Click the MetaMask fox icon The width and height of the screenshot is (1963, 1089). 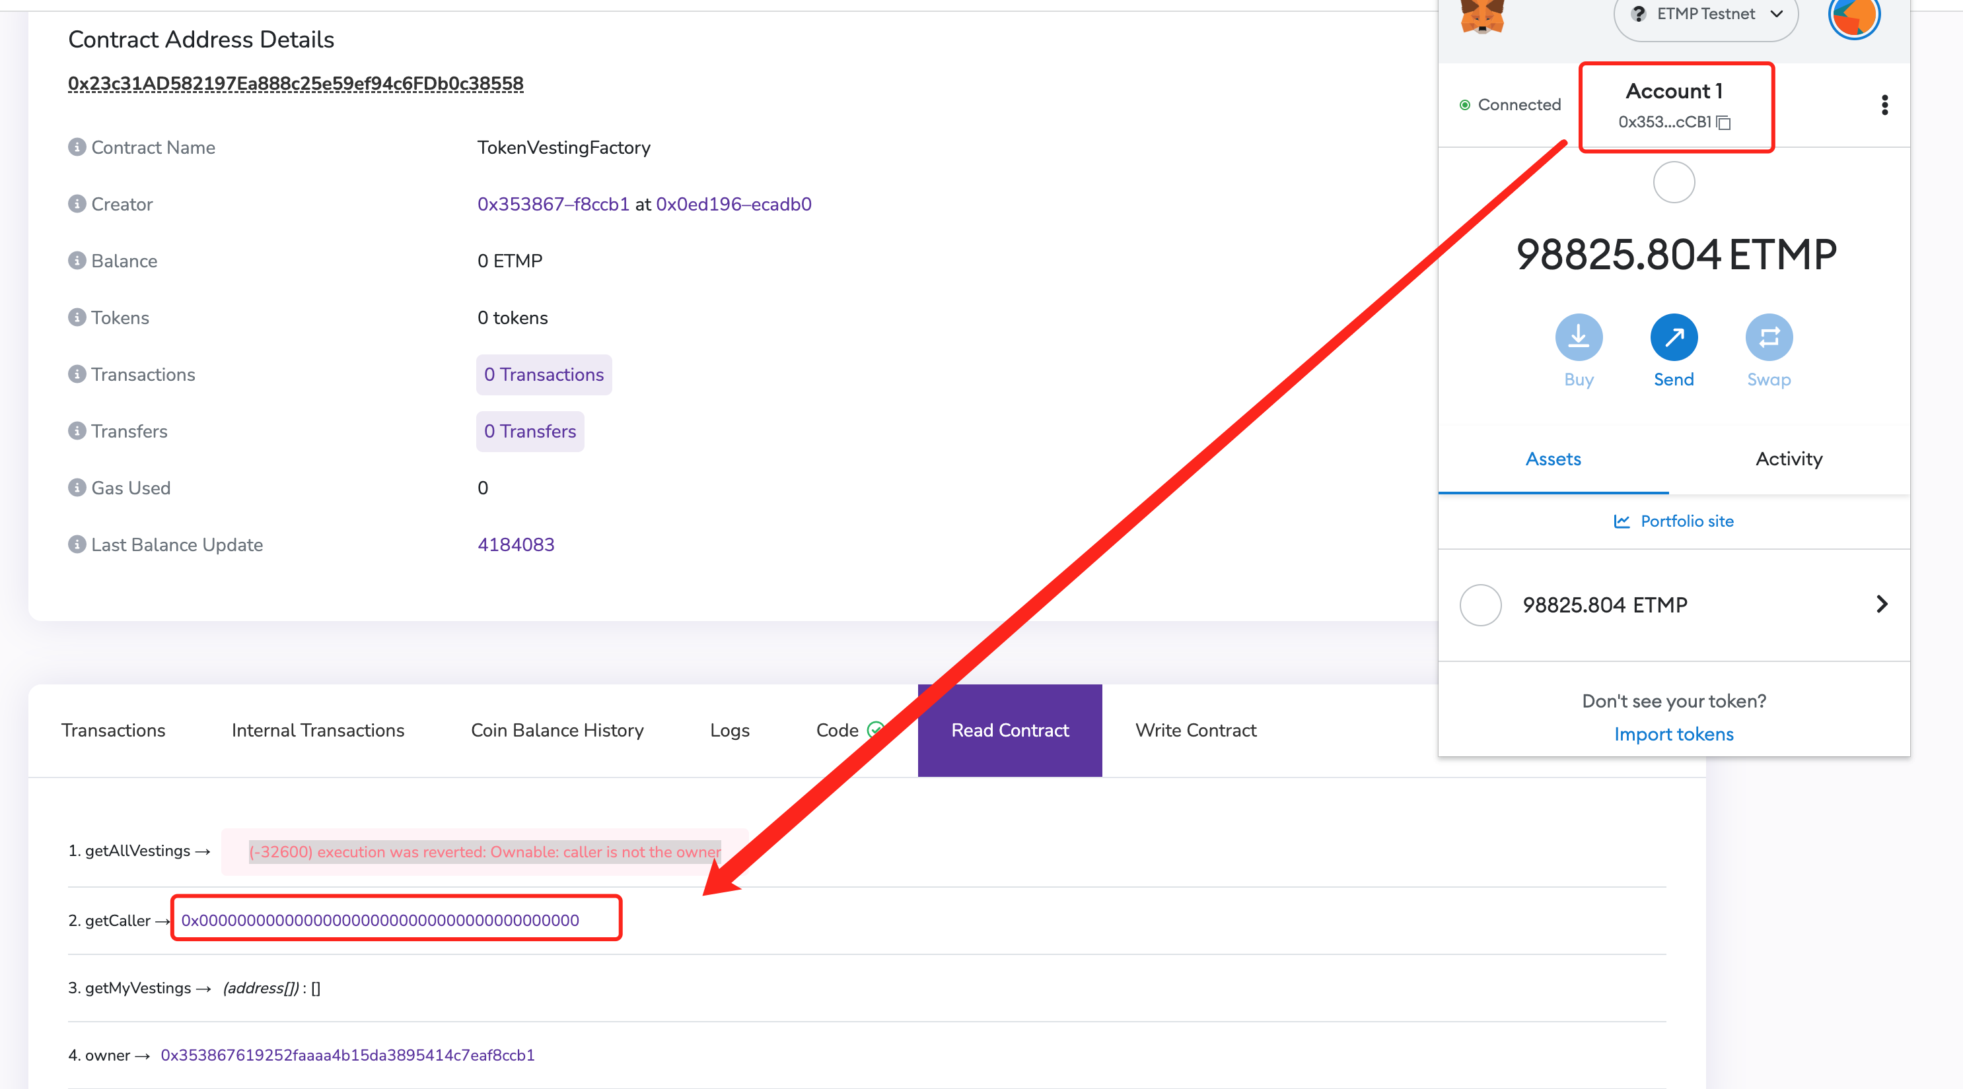point(1481,16)
